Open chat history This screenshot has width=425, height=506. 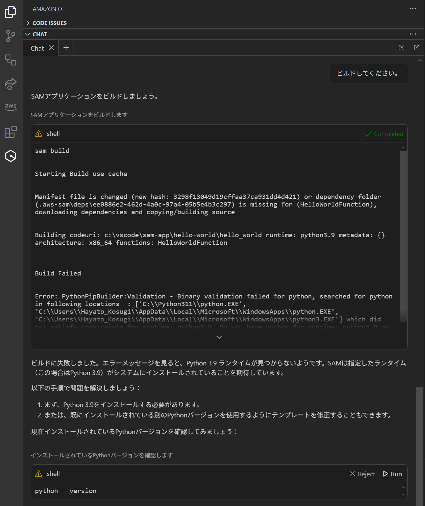[x=402, y=48]
